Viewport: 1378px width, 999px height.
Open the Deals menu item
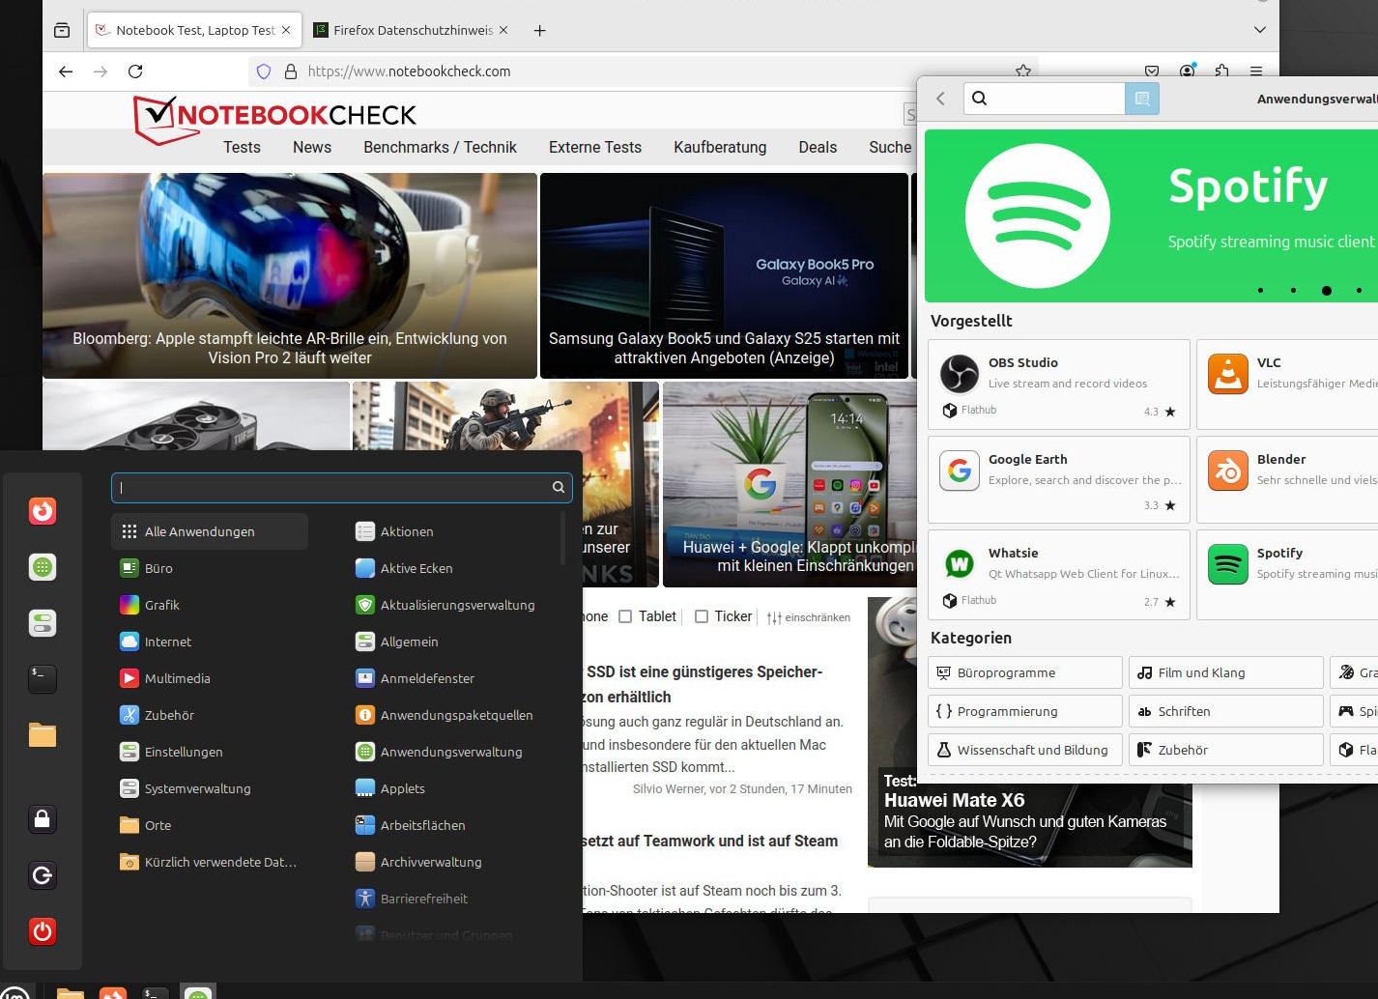[818, 147]
